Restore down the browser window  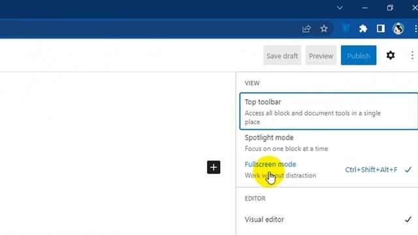click(390, 8)
